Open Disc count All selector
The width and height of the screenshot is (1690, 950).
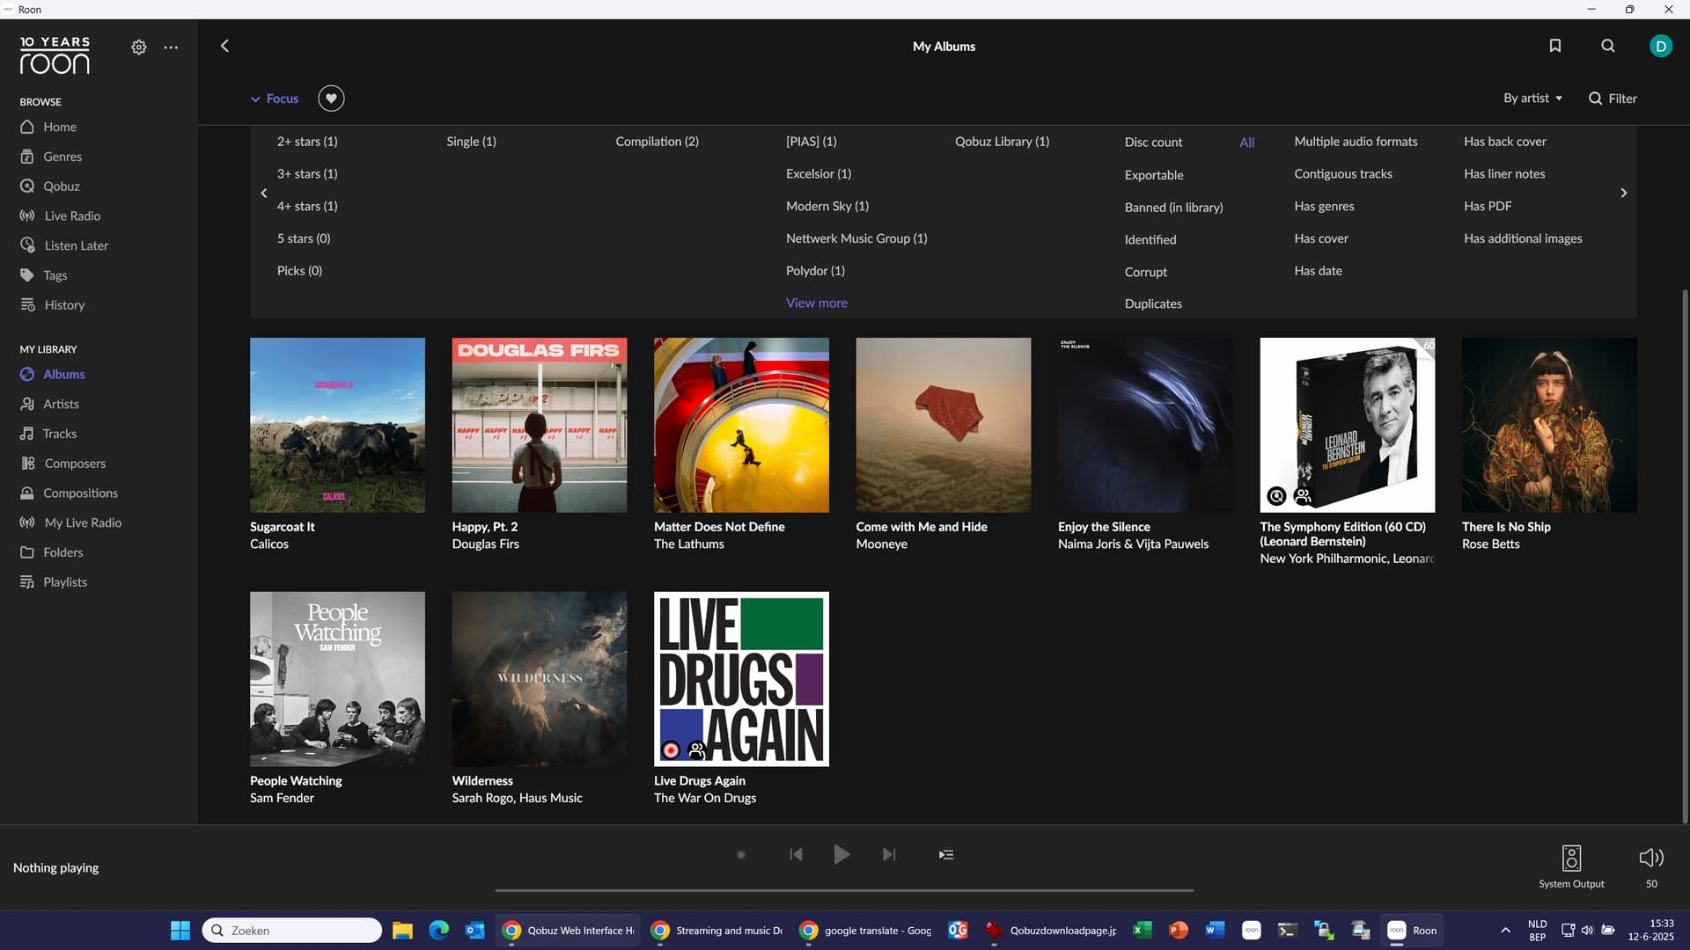[x=1246, y=142]
